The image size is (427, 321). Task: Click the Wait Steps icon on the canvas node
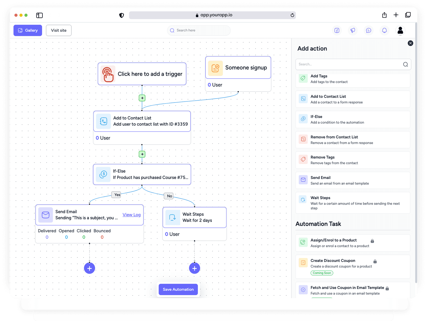click(172, 217)
